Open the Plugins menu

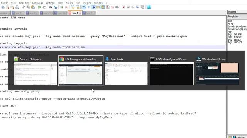(87, 3)
